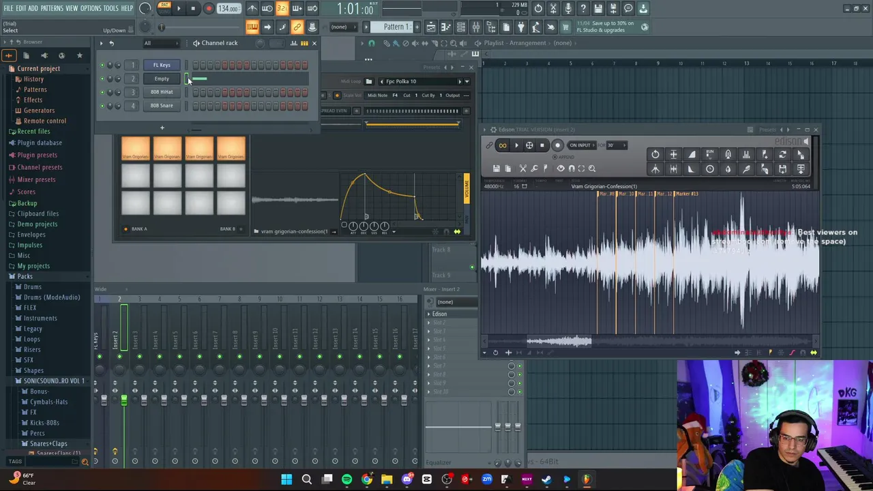Click the first orange FPC pad
Screen dimensions: 873x491
135,149
